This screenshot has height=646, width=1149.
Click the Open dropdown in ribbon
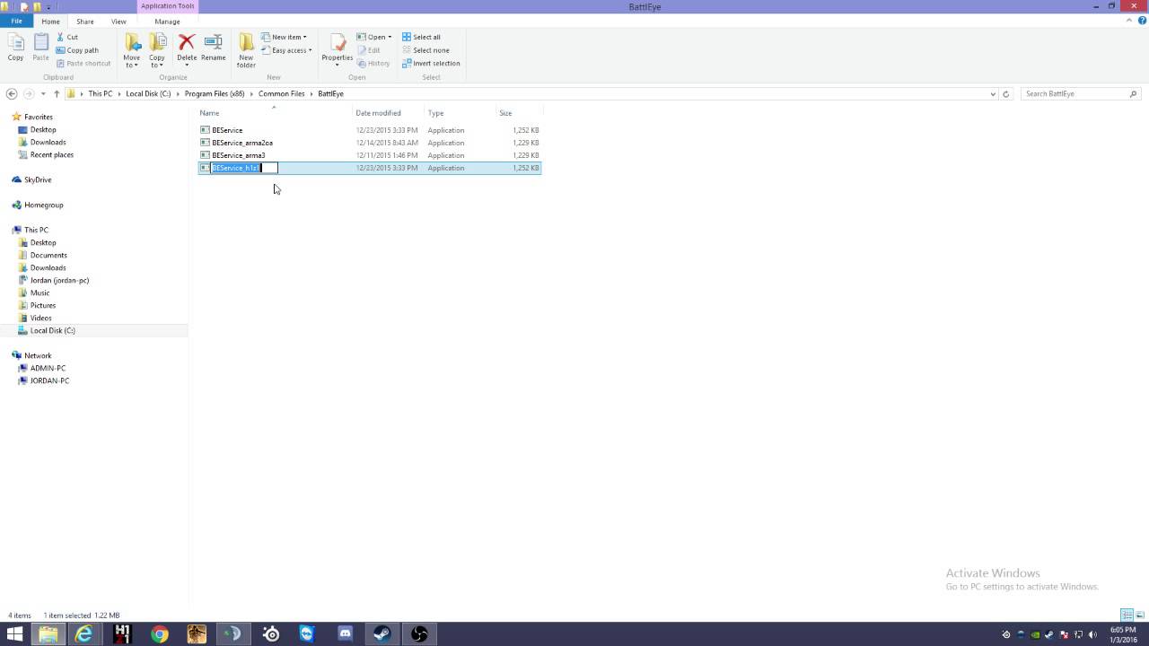click(374, 37)
